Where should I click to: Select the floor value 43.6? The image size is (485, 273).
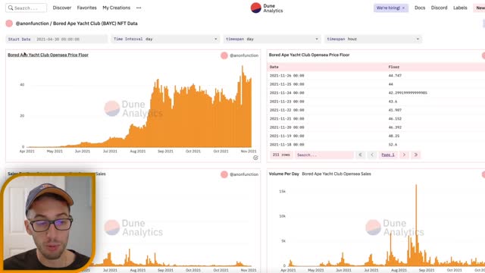pos(393,102)
